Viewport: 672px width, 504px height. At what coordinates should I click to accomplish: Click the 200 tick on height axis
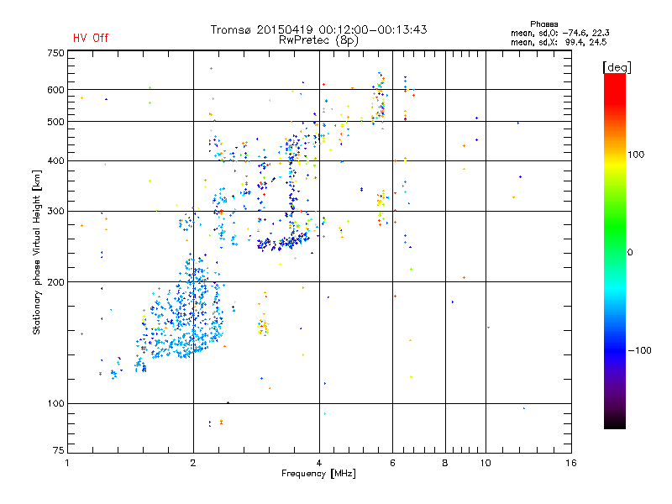click(x=55, y=282)
